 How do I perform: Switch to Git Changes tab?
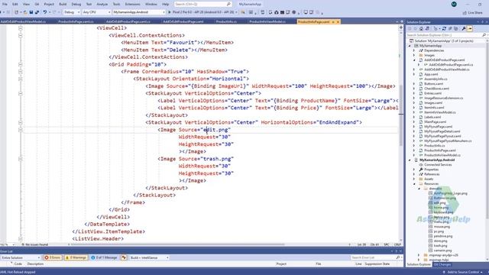pos(442,264)
